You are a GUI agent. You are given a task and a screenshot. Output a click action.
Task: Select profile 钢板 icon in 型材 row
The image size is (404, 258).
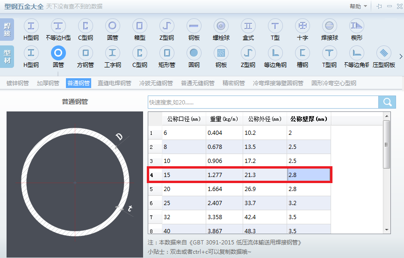click(x=221, y=53)
